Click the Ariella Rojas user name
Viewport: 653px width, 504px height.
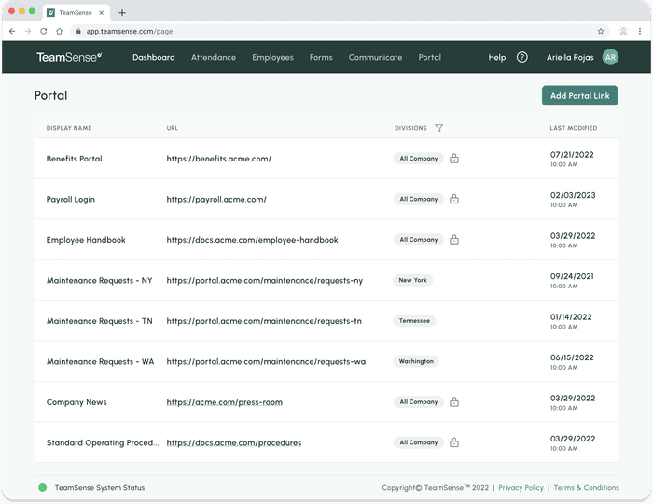[570, 58]
